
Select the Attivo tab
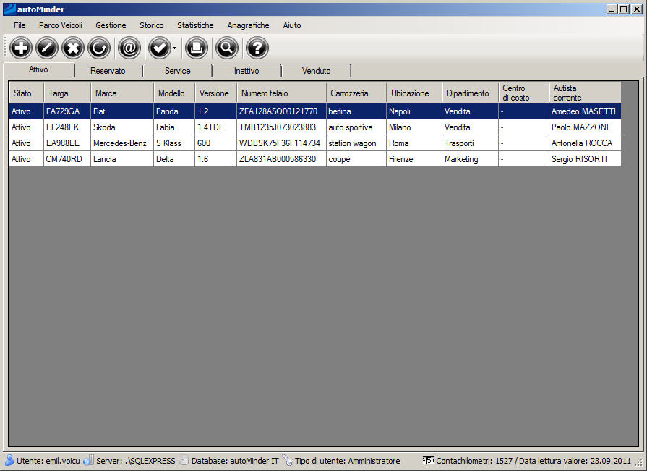[38, 69]
